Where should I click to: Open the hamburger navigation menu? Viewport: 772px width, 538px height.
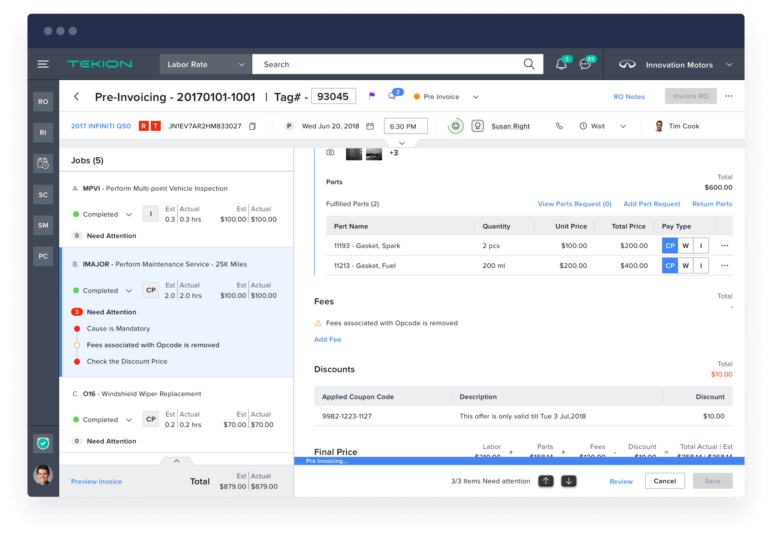point(43,64)
